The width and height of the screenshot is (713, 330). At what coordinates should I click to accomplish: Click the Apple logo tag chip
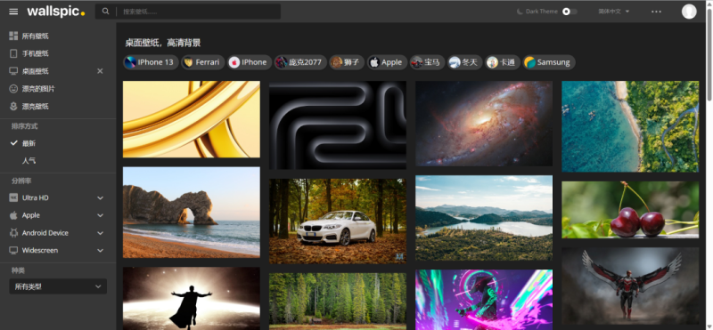pyautogui.click(x=386, y=62)
